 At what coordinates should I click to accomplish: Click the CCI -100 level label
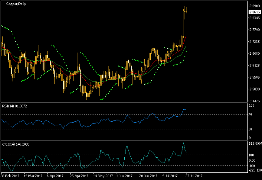click(x=252, y=166)
